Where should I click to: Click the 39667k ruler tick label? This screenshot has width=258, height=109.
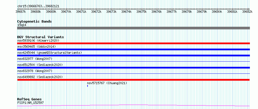[x=21, y=12]
